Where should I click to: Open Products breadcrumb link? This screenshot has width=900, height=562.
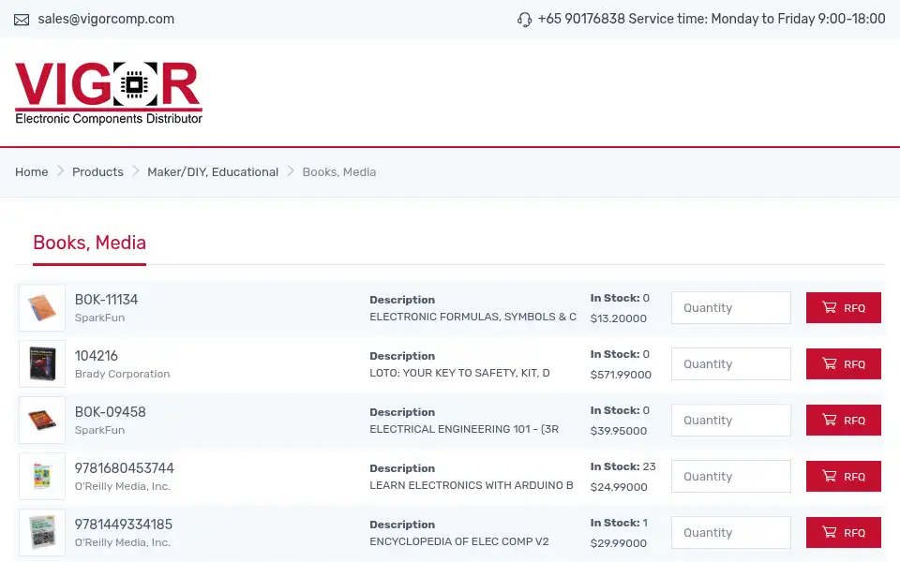[x=97, y=172]
